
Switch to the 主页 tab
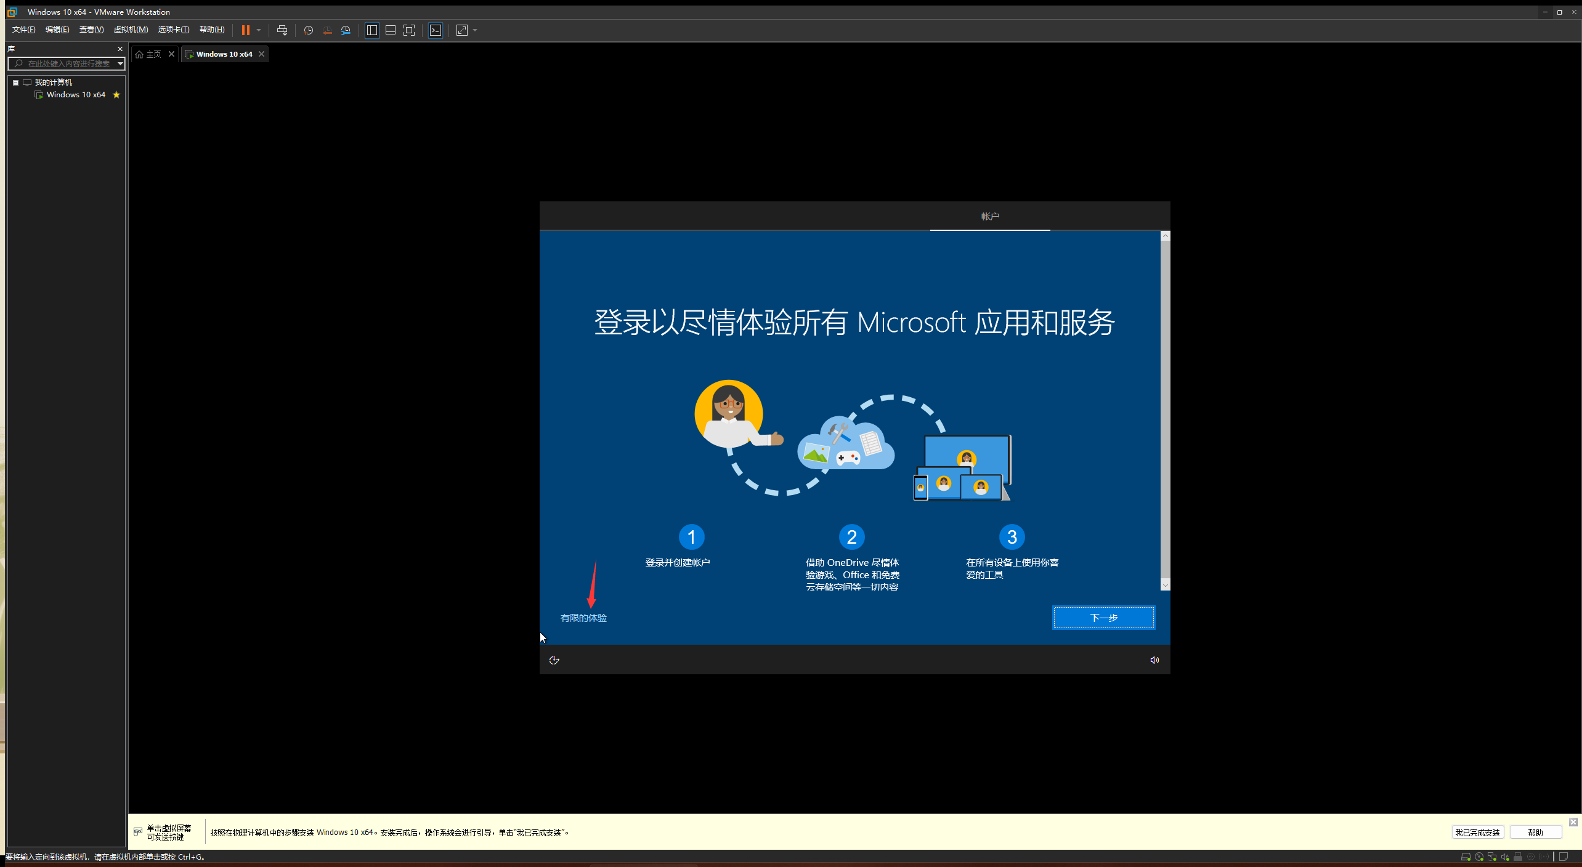(153, 54)
